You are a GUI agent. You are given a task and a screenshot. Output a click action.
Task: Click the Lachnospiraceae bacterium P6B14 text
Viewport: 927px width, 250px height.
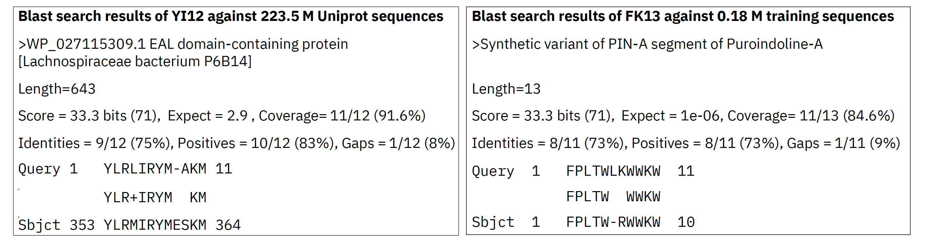coord(135,62)
